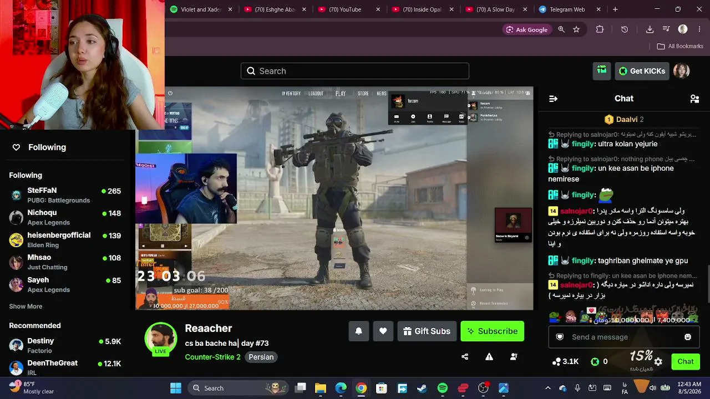Open Microsoft Store from the taskbar
This screenshot has width=710, height=399.
click(x=382, y=388)
